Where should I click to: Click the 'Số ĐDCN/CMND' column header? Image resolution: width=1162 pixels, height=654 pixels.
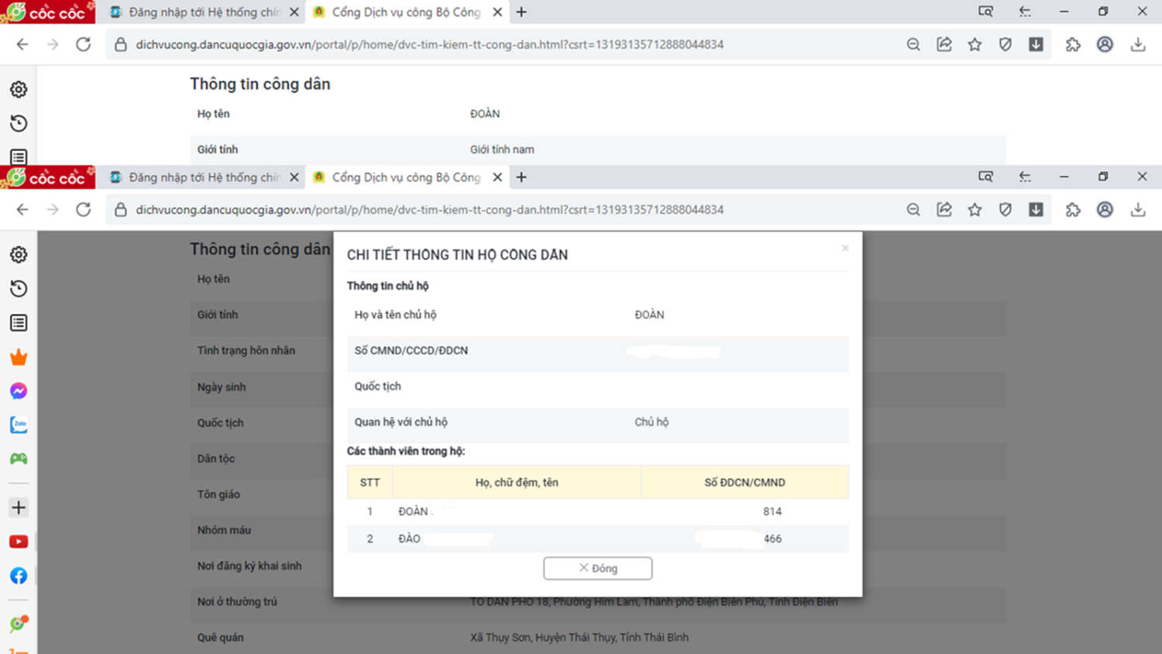[x=744, y=482]
